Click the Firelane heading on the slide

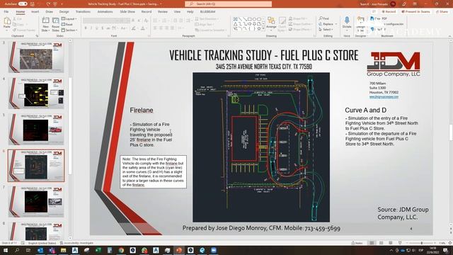click(142, 110)
